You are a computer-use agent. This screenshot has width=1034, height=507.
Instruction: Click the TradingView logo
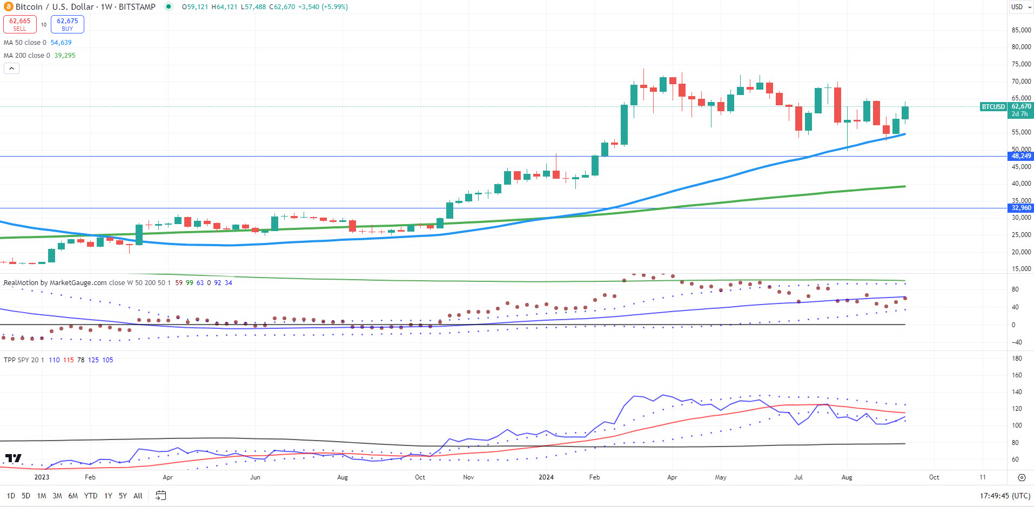[x=14, y=458]
